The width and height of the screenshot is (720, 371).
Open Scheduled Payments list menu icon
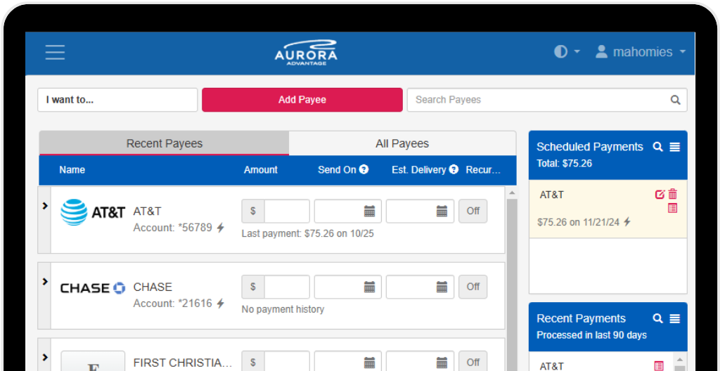(x=675, y=147)
